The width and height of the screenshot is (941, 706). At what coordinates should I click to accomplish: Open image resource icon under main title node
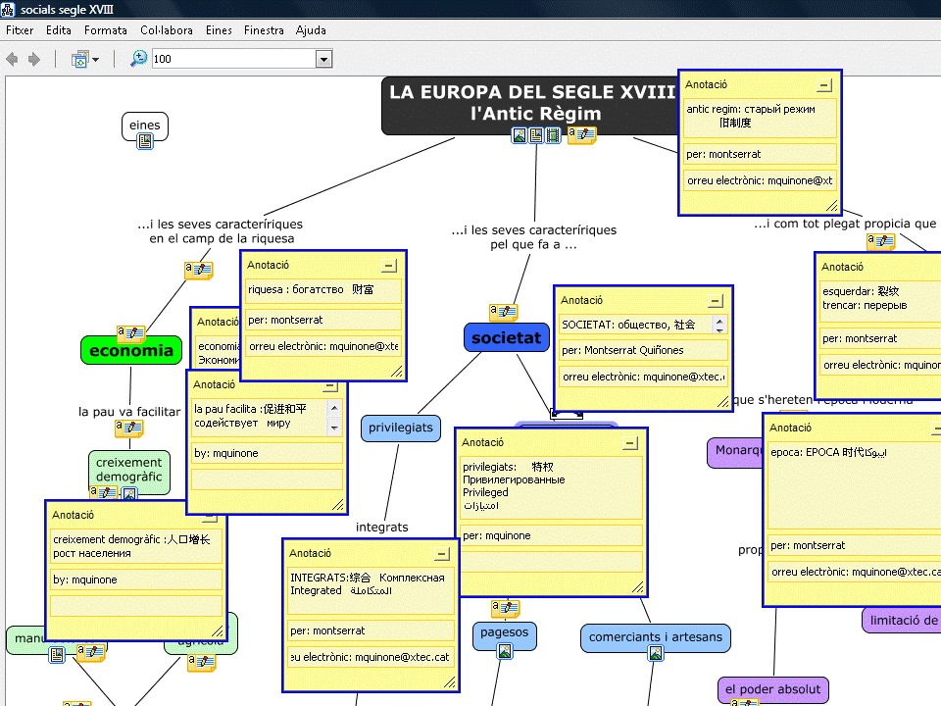coord(520,135)
